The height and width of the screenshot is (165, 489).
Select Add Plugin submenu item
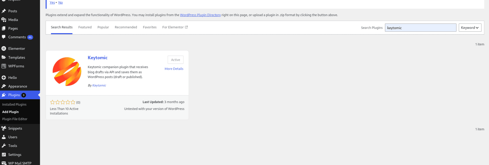click(x=10, y=112)
